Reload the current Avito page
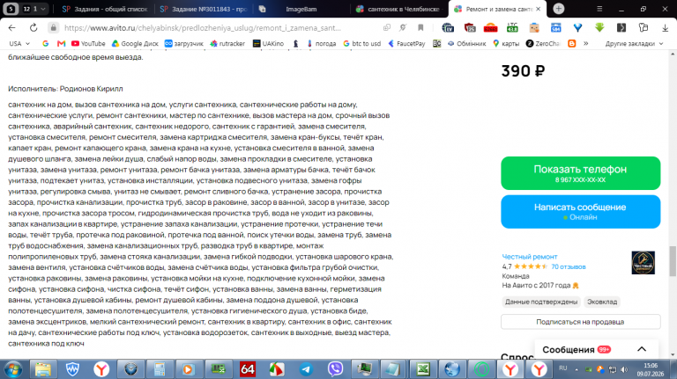Screen dimensions: 677x379 pyautogui.click(x=33, y=27)
